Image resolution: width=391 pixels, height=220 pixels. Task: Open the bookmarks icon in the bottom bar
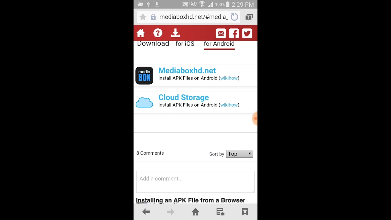(x=245, y=211)
